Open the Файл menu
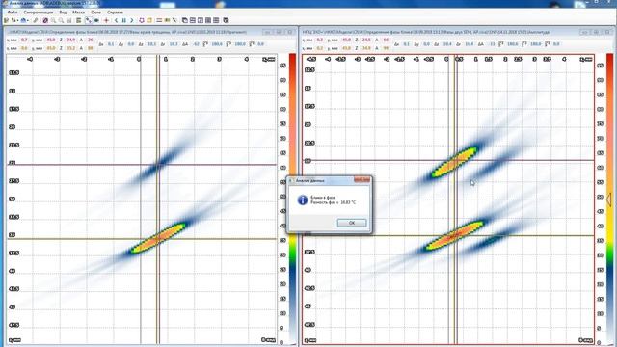Image resolution: width=617 pixels, height=347 pixels. click(13, 13)
